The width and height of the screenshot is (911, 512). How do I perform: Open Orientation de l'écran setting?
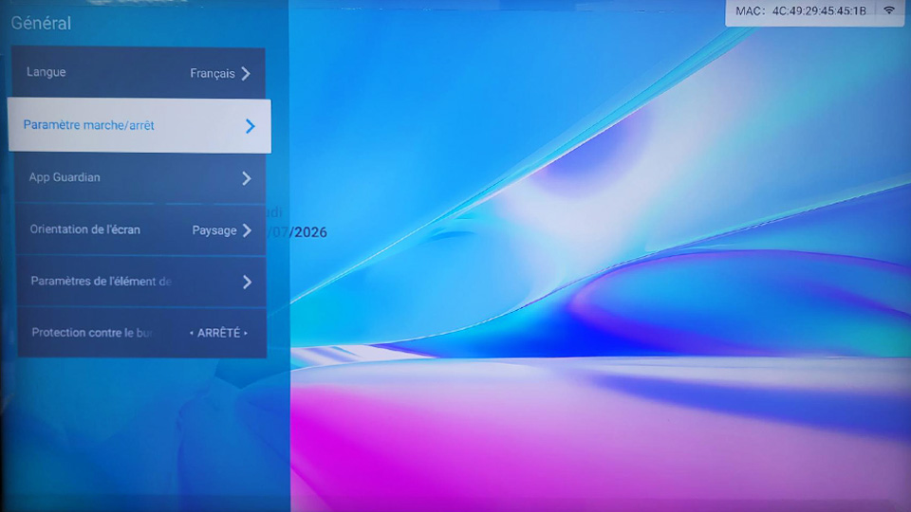tap(140, 229)
